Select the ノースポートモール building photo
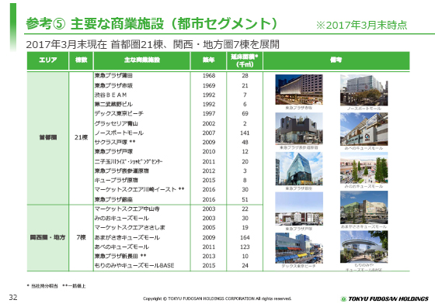The width and height of the screenshot is (435, 307). pos(364,91)
